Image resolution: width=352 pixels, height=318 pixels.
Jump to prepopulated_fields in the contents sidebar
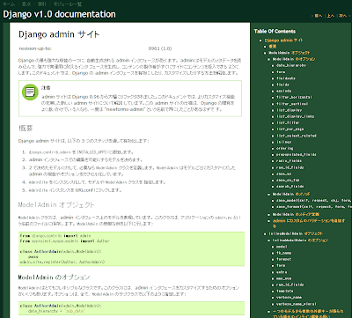pos(297,154)
